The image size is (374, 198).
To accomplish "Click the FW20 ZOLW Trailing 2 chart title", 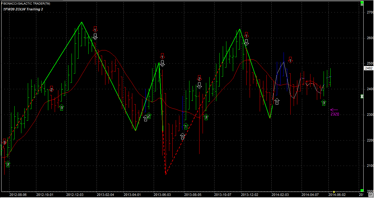I will [23, 9].
